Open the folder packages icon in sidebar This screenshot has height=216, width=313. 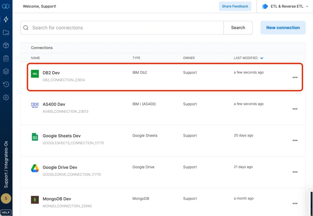point(6,32)
